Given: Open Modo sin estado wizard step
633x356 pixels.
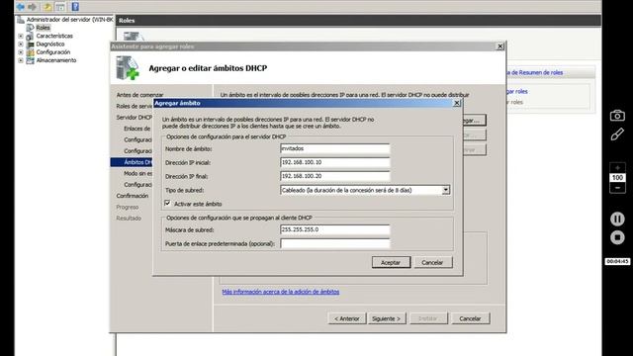Looking at the screenshot, I should pos(138,173).
